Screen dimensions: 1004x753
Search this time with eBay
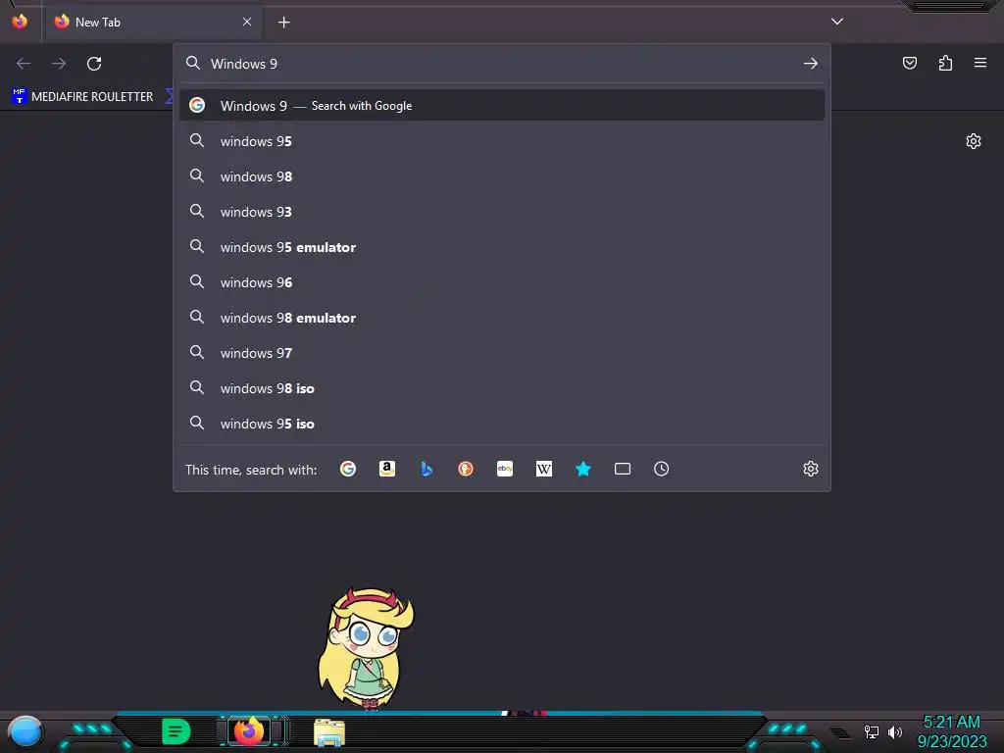coord(505,469)
